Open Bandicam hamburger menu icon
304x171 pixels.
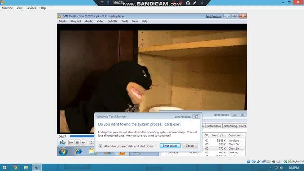[x=102, y=3]
